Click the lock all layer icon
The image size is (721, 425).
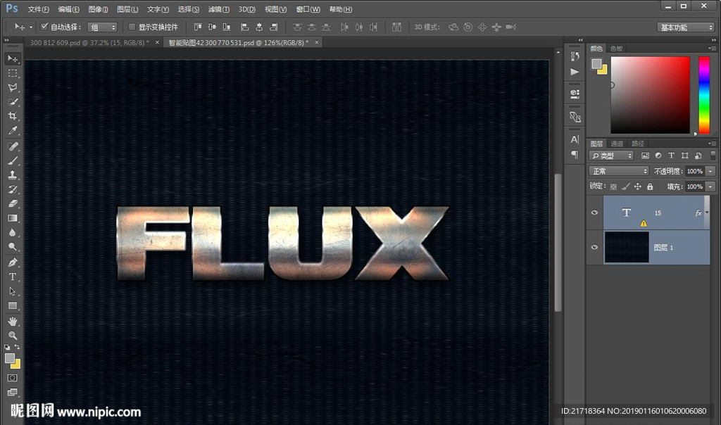click(x=650, y=186)
